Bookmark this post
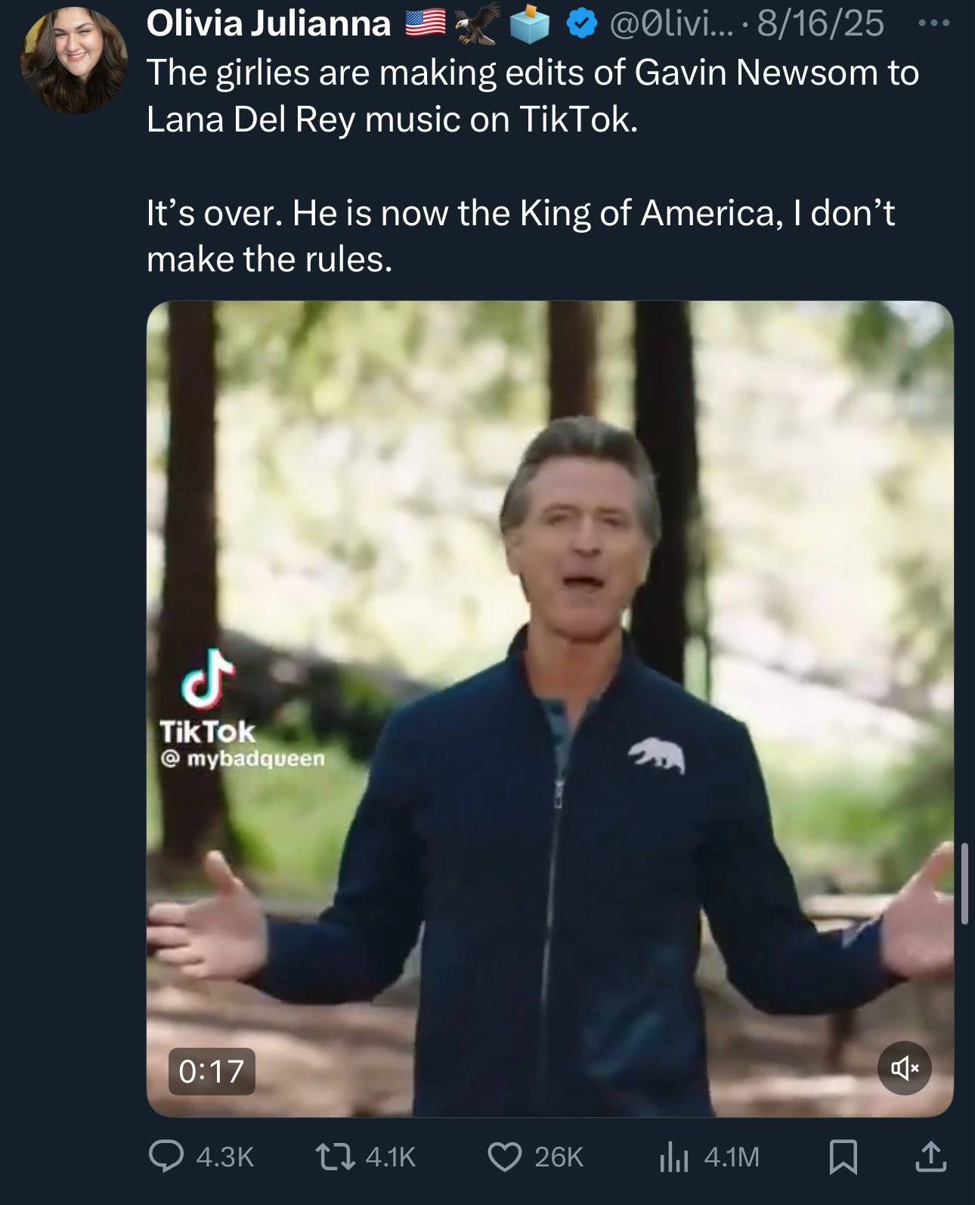Screen dimensions: 975x1205 (x=843, y=1157)
